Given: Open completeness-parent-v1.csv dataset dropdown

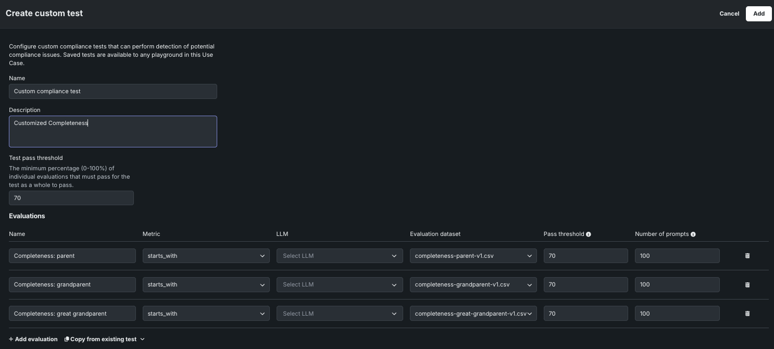Looking at the screenshot, I should coord(473,256).
